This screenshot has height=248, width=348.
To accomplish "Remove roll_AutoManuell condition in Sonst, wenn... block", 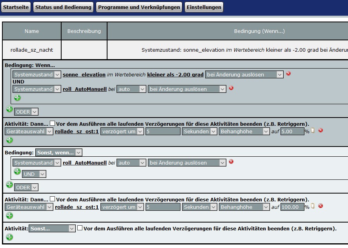I will click(231, 161).
